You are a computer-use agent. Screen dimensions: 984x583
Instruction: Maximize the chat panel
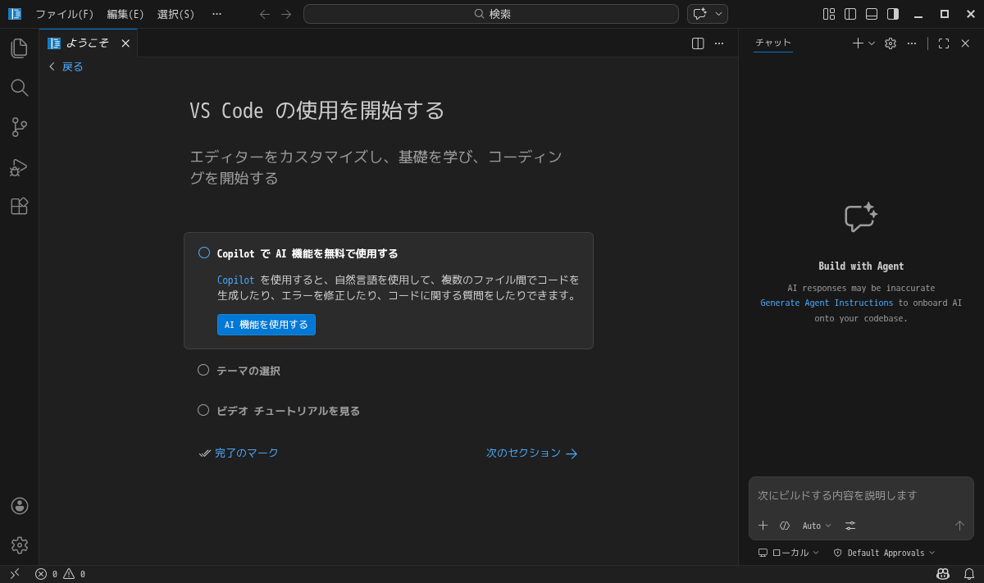coord(944,43)
